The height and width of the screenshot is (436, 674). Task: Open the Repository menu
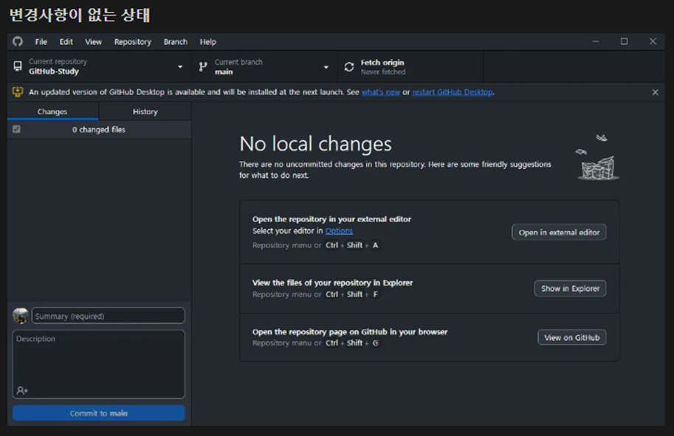[132, 41]
